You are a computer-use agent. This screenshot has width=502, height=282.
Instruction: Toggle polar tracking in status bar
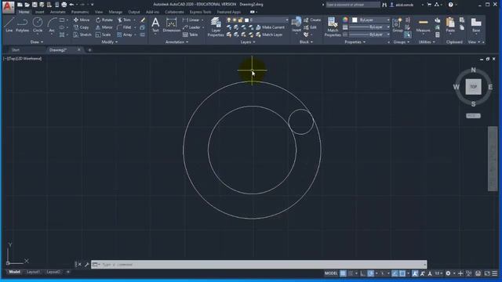pyautogui.click(x=371, y=273)
